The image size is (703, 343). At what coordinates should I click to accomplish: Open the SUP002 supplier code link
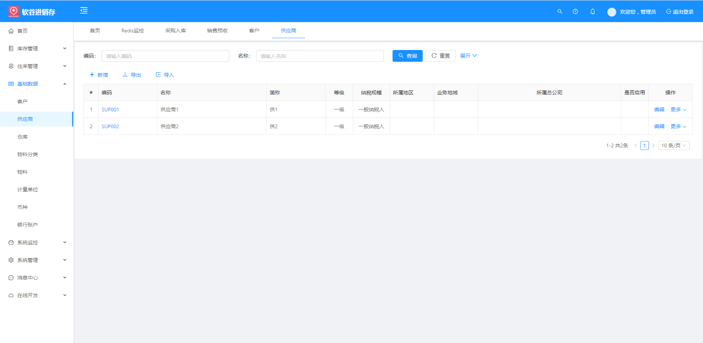(110, 126)
